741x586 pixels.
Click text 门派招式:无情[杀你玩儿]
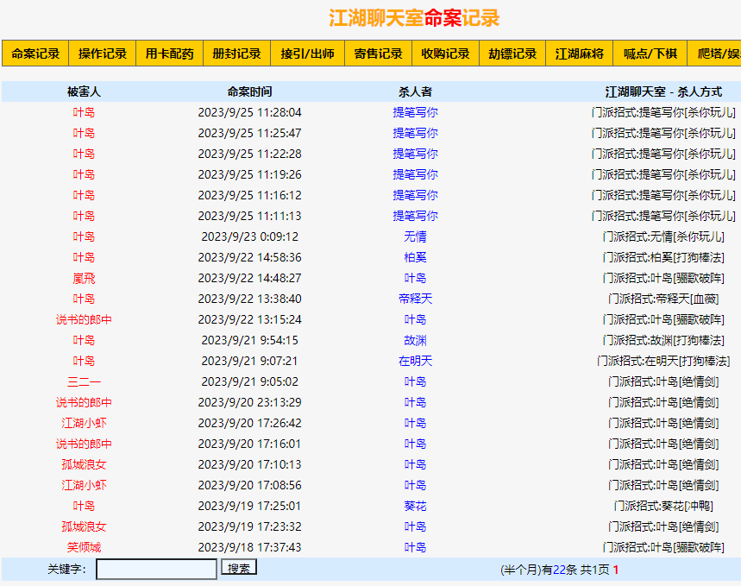[x=663, y=236]
